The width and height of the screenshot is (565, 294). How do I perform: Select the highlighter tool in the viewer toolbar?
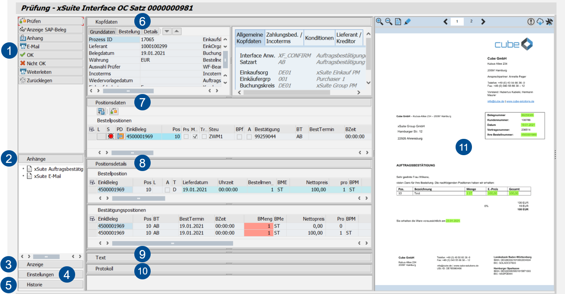click(407, 21)
